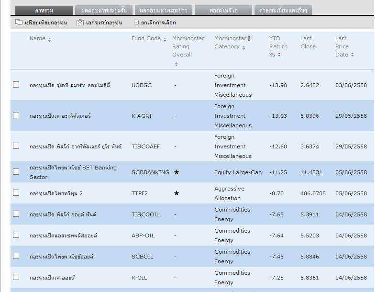Click the date 03/06/2558

351,85
